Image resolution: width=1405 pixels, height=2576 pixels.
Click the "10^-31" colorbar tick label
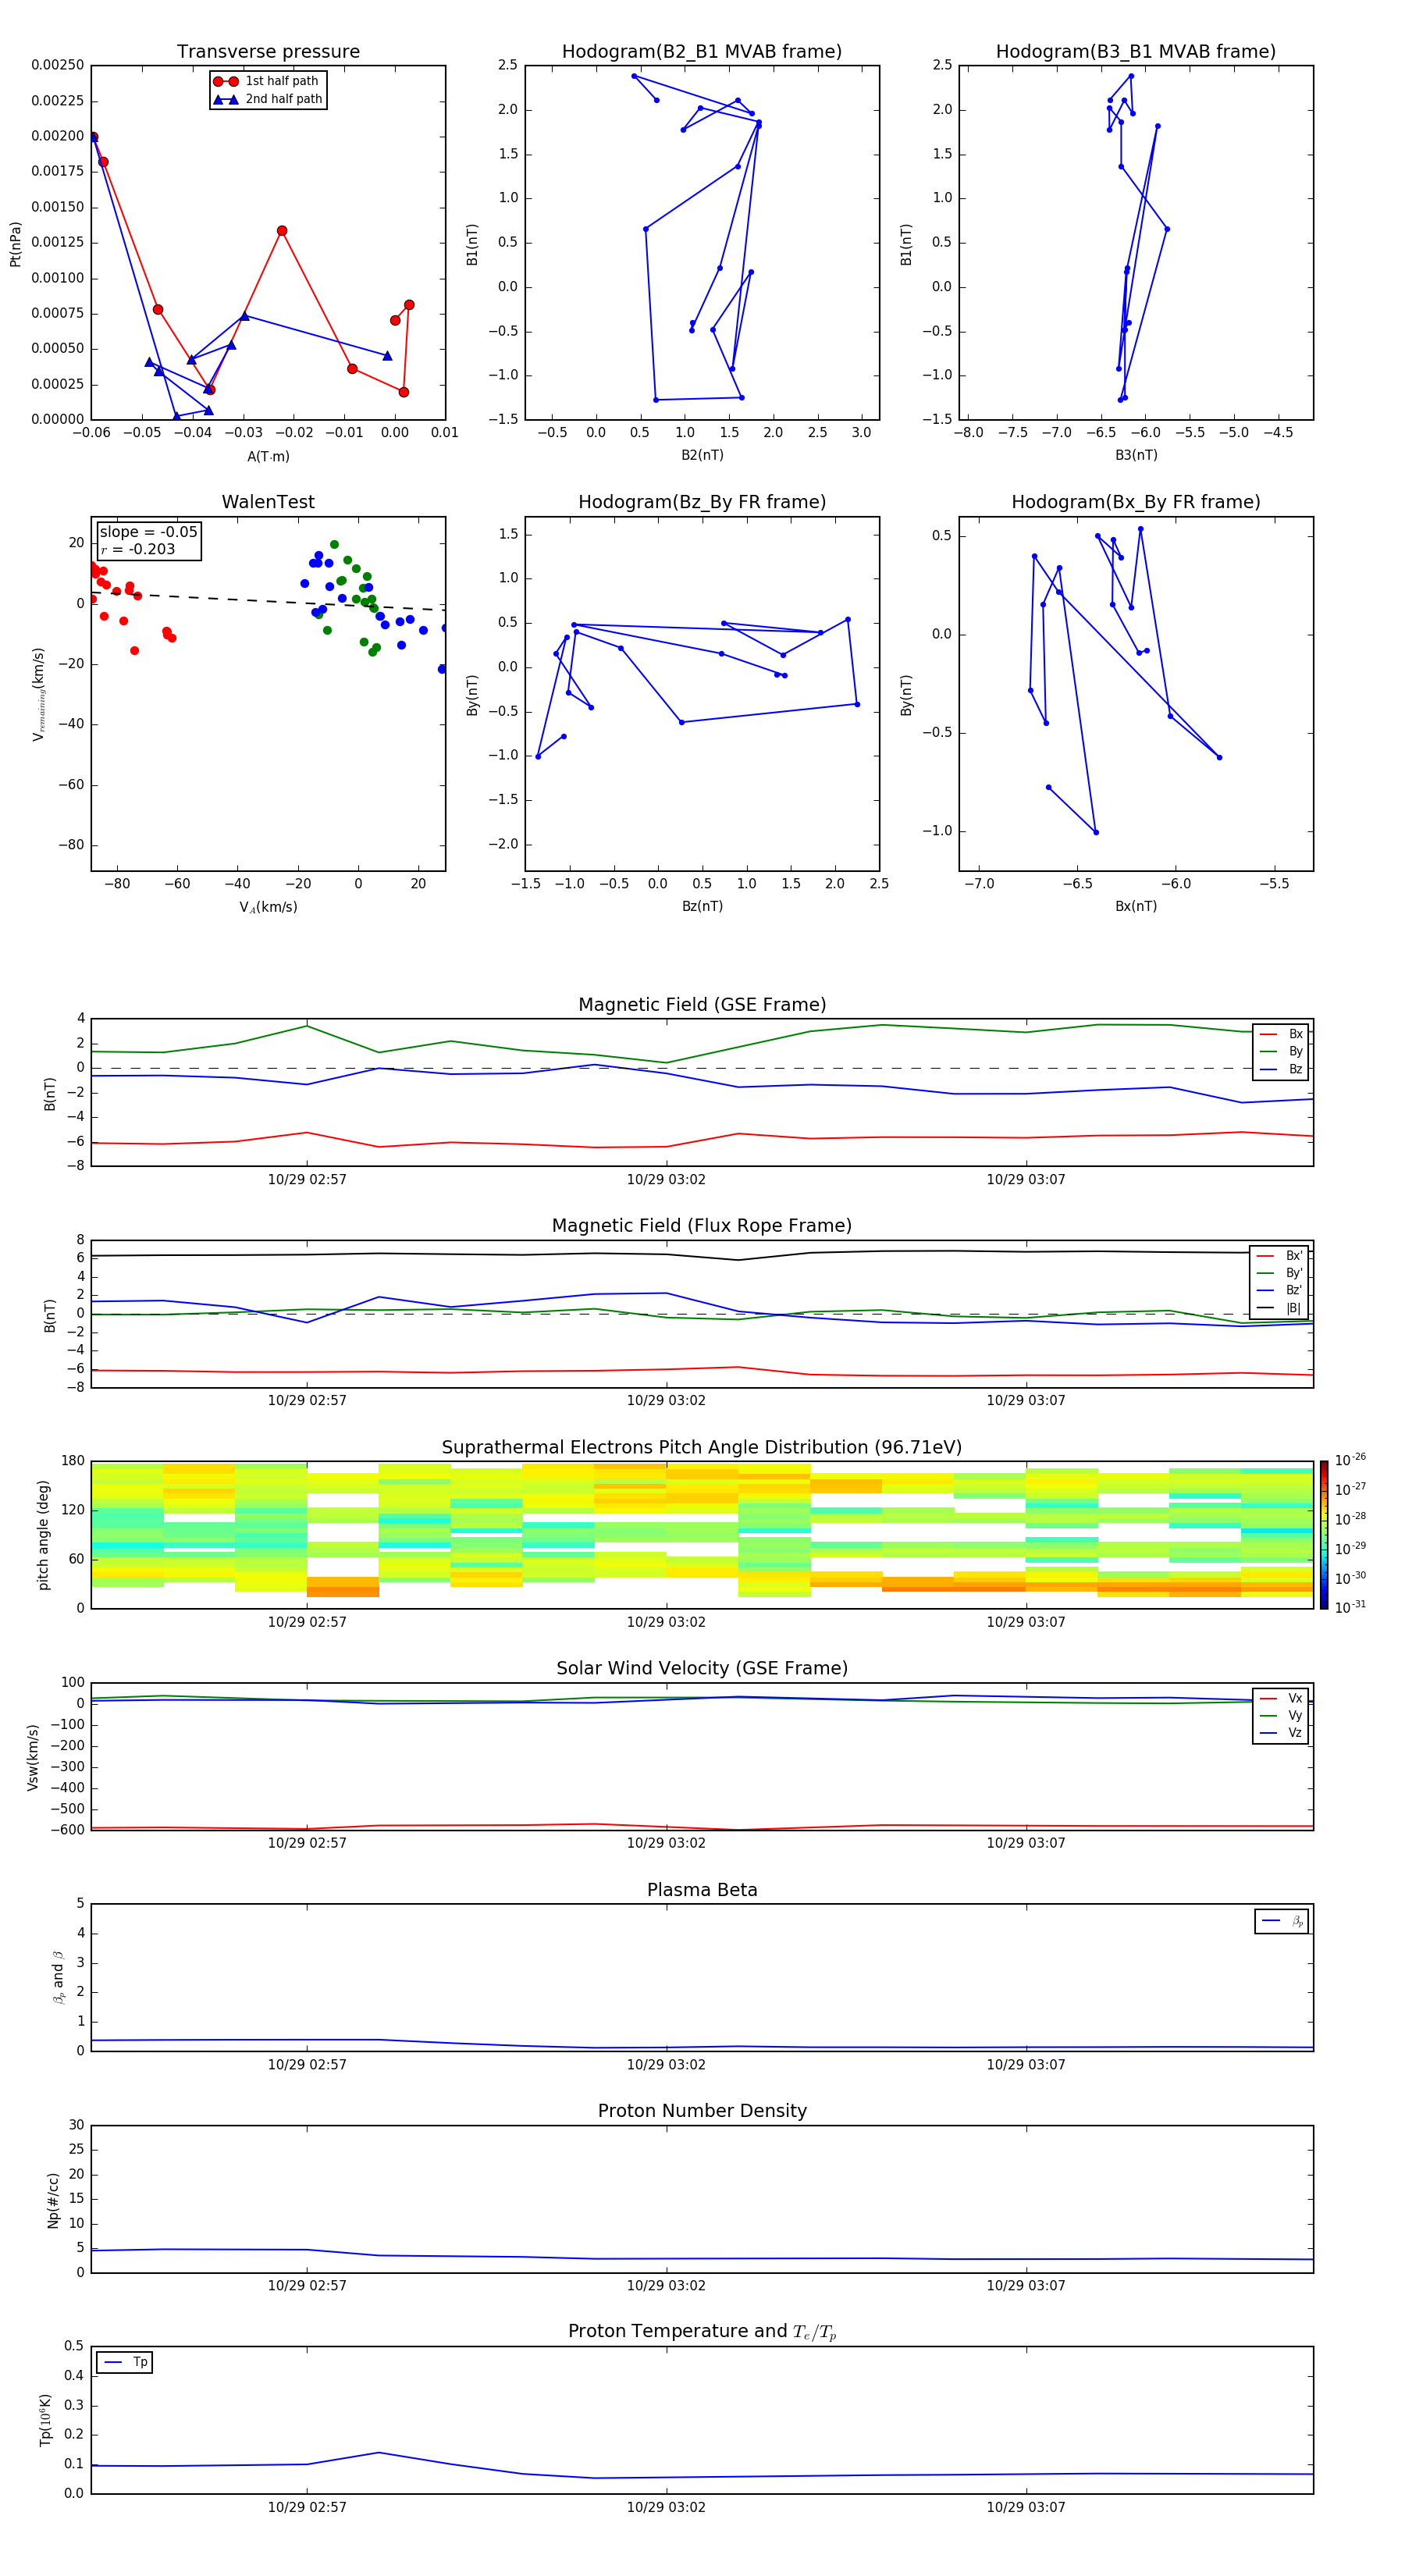[x=1350, y=1607]
